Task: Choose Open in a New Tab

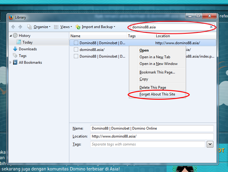Action: point(155,57)
